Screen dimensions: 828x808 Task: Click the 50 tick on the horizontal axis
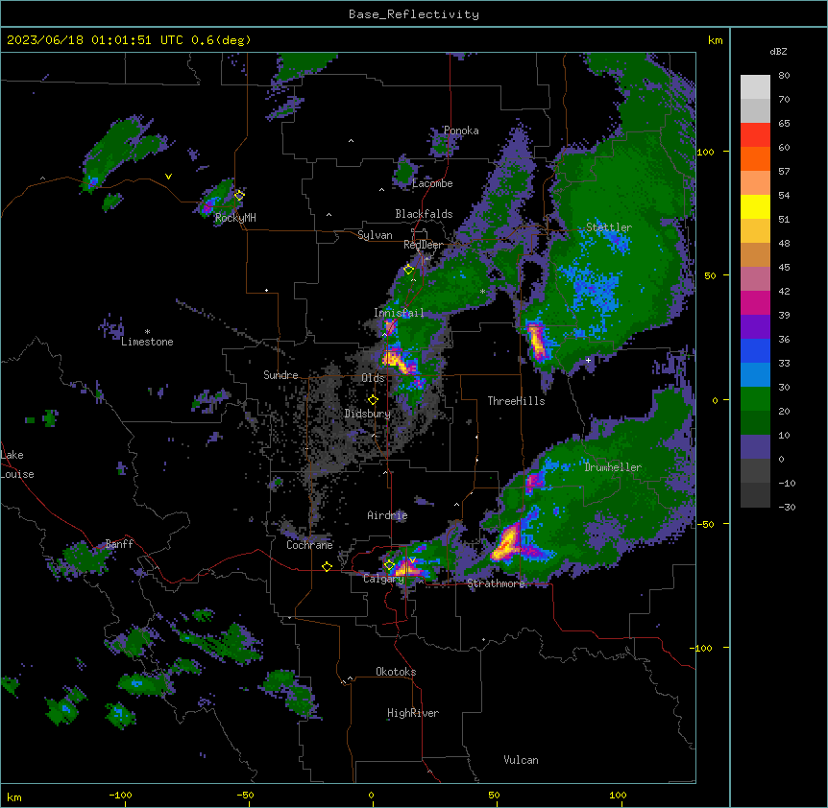(494, 795)
